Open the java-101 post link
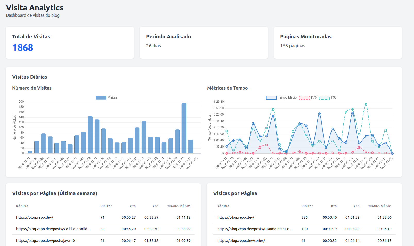Screen dimensions: 414x246 (x=46, y=241)
